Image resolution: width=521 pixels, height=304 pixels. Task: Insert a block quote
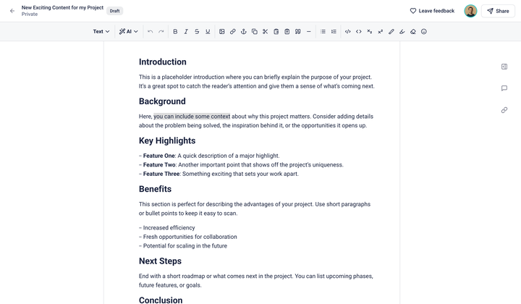297,32
